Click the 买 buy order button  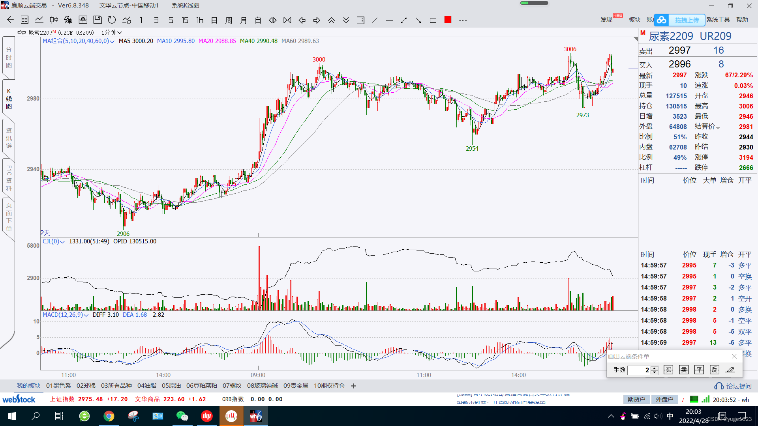[x=668, y=370]
